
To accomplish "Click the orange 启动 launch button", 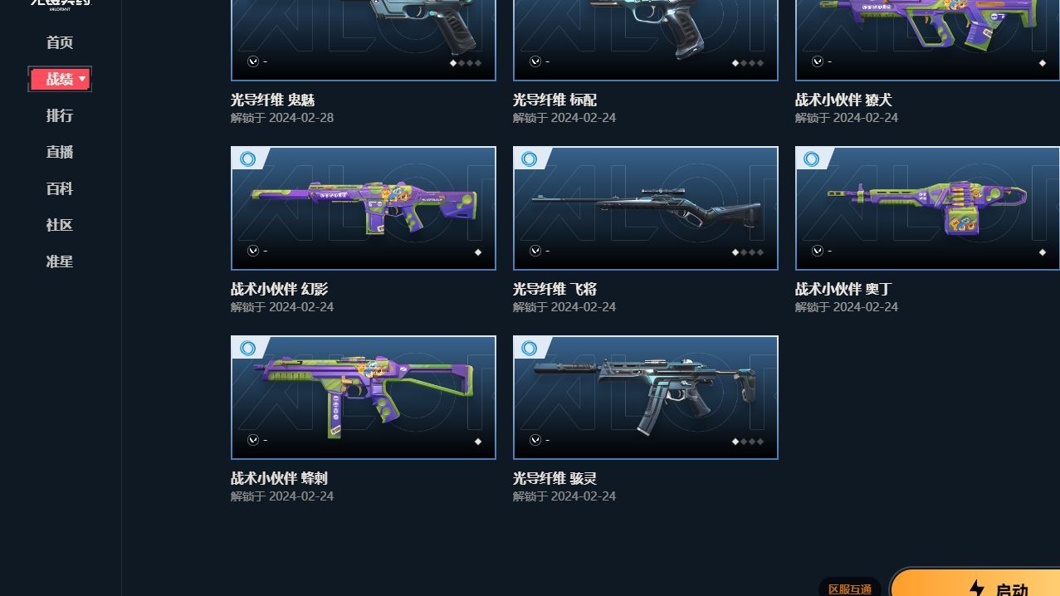I will point(975,583).
